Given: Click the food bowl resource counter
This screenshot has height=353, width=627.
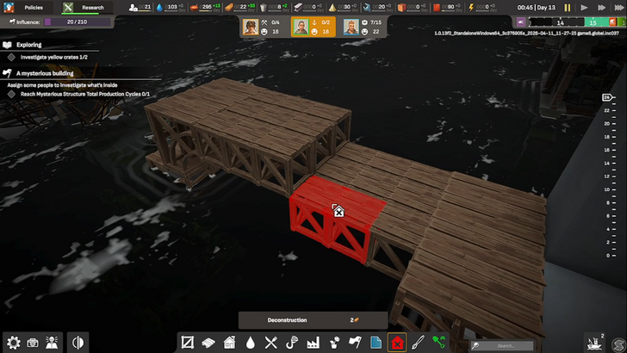Looking at the screenshot, I should (x=205, y=7).
